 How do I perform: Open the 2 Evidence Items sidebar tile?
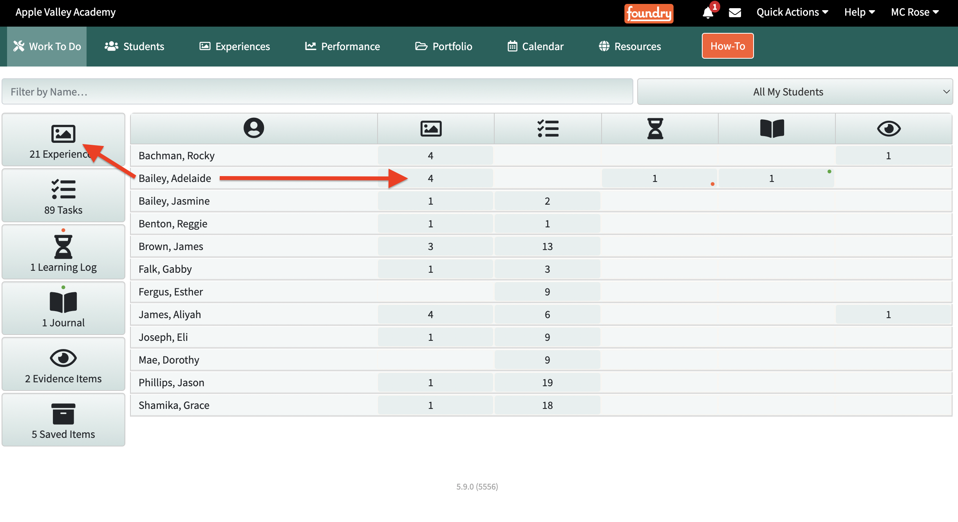63,364
